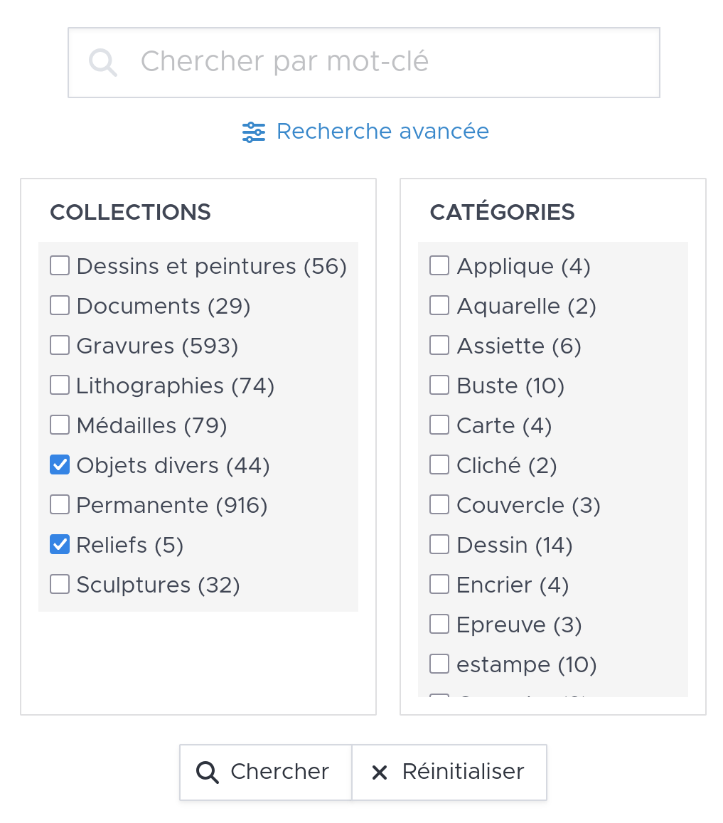Check the Gravures collection box
The width and height of the screenshot is (723, 823).
click(60, 346)
